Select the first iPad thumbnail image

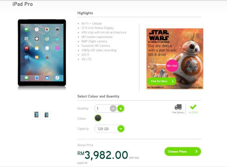point(36,115)
